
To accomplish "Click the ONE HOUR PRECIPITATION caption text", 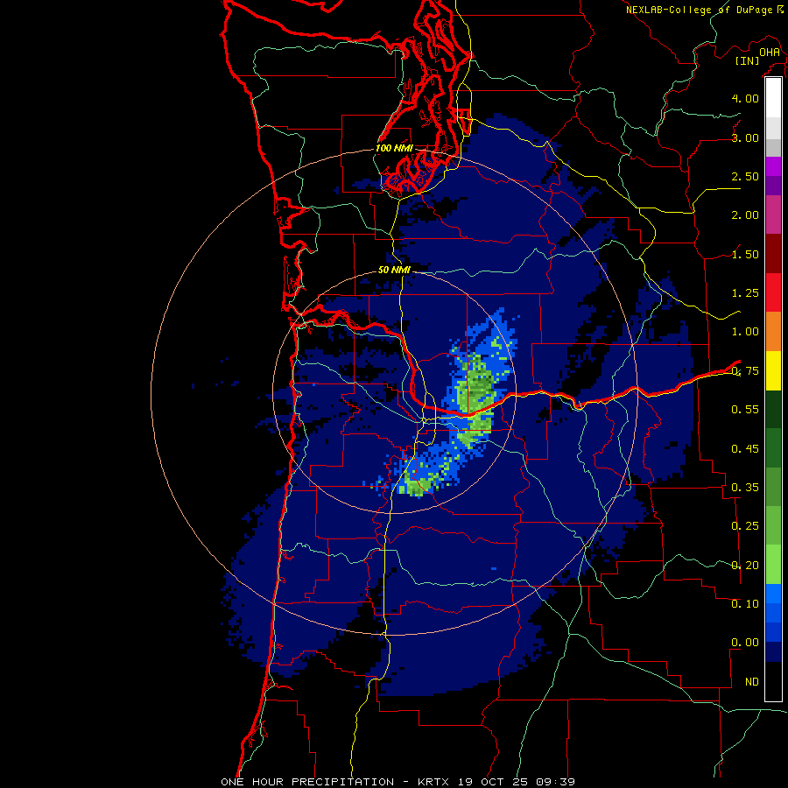I will coord(307,782).
